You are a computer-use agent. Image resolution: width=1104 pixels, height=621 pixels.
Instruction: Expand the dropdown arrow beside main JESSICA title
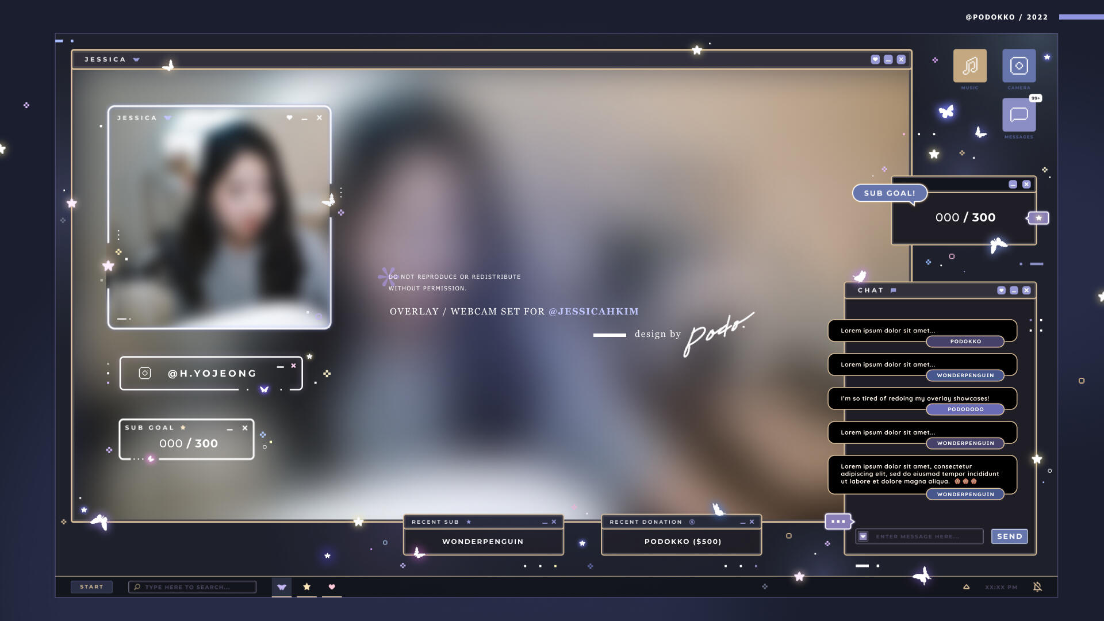pyautogui.click(x=136, y=59)
